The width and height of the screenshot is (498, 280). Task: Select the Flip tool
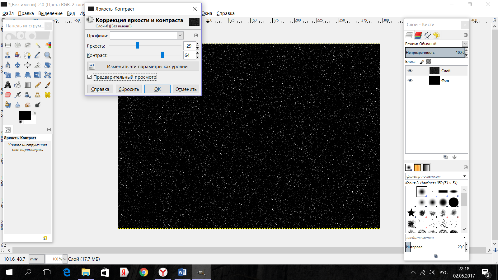(38, 75)
